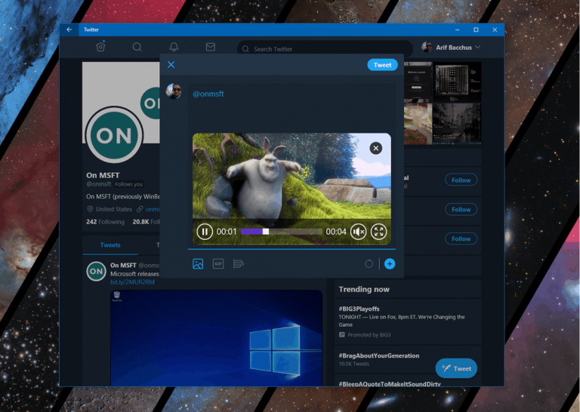This screenshot has height=412, width=580.
Task: Open the On MSFT profile avatar
Action: pos(114,135)
